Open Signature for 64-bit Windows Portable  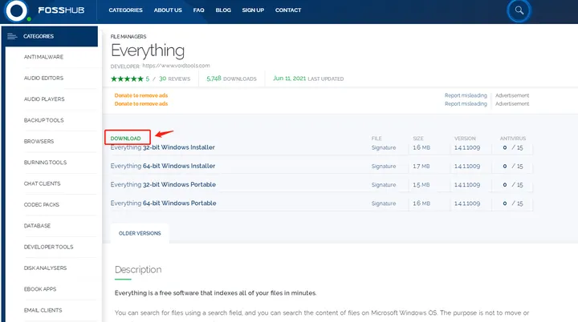(x=384, y=203)
